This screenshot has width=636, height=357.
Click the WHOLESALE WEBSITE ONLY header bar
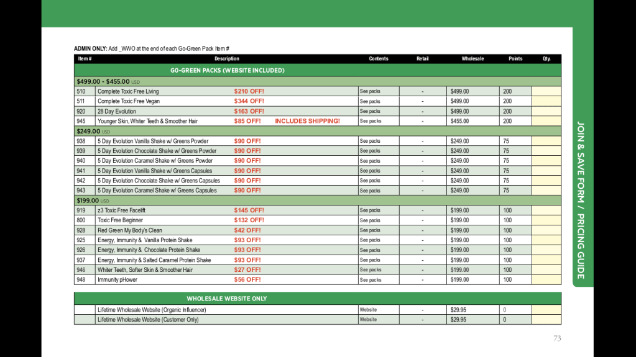pos(227,299)
